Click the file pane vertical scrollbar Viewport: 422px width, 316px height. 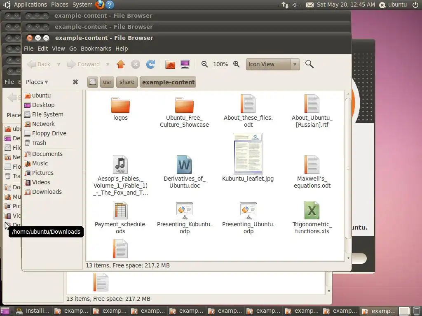(348, 168)
